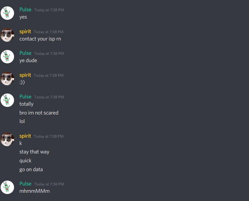Click the spirit username above "contact your isp rn"
The height and width of the screenshot is (201, 249).
[25, 32]
